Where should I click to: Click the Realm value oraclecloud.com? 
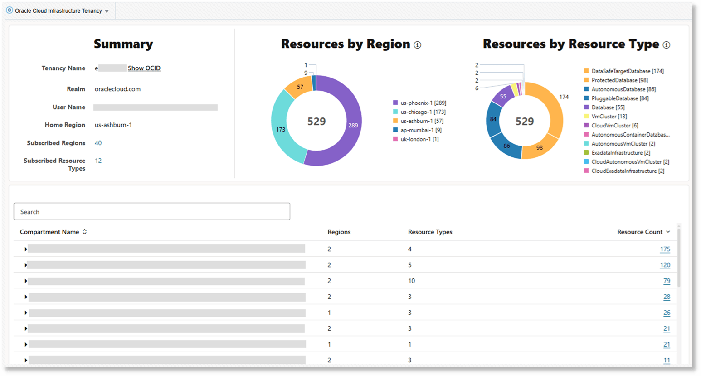click(x=117, y=89)
